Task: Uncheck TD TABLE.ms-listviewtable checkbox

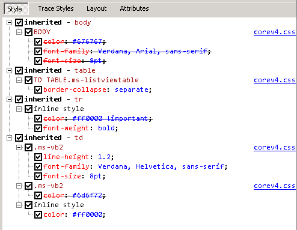Action: tap(28, 80)
